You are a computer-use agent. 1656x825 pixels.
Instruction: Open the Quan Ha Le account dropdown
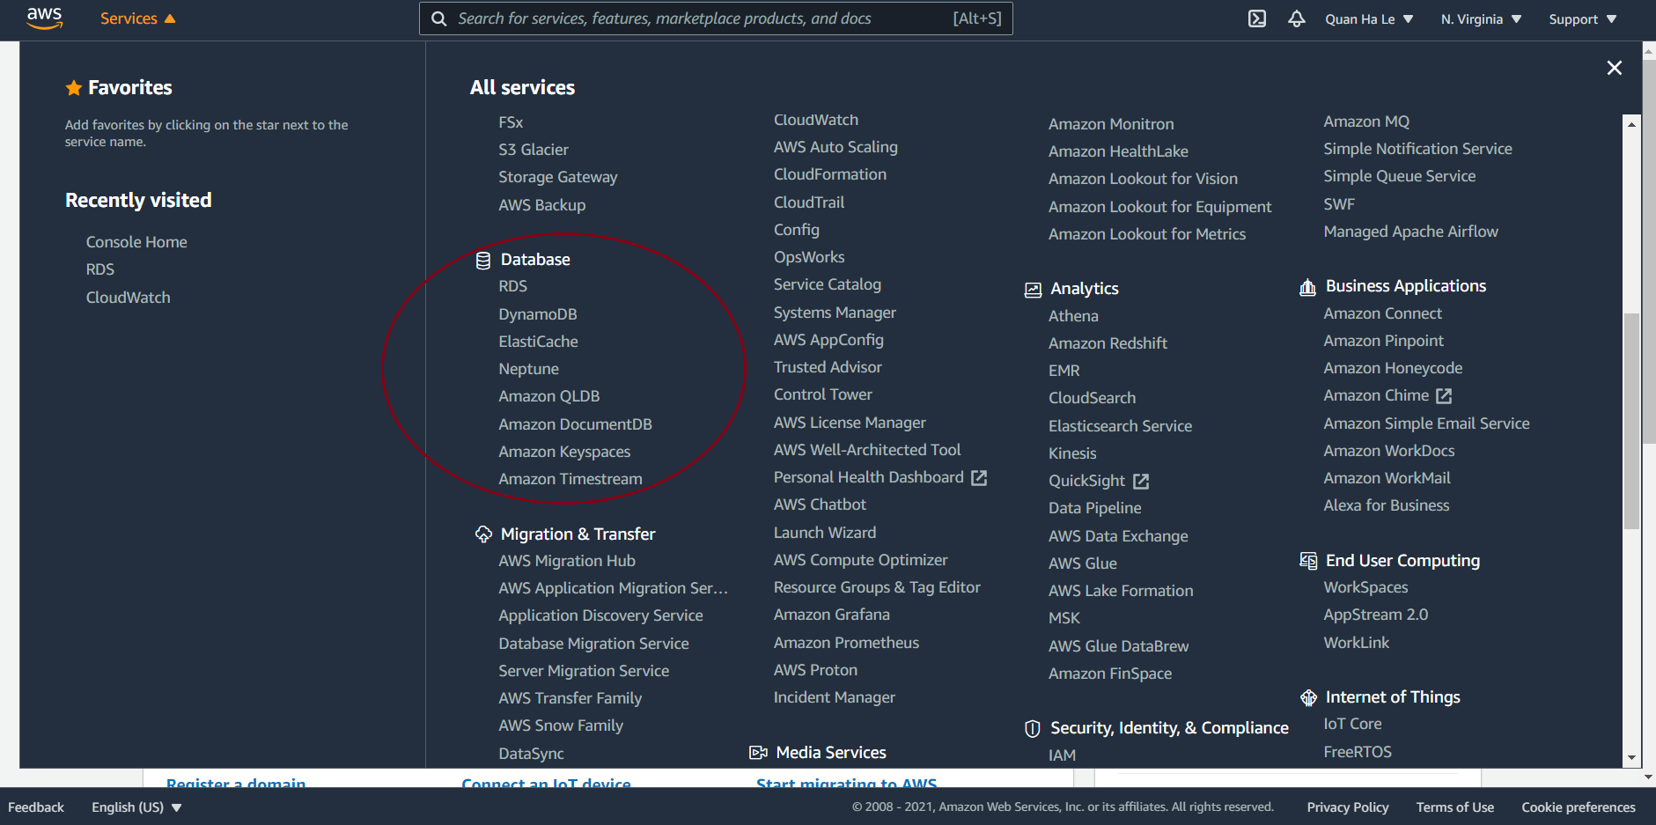click(1369, 19)
